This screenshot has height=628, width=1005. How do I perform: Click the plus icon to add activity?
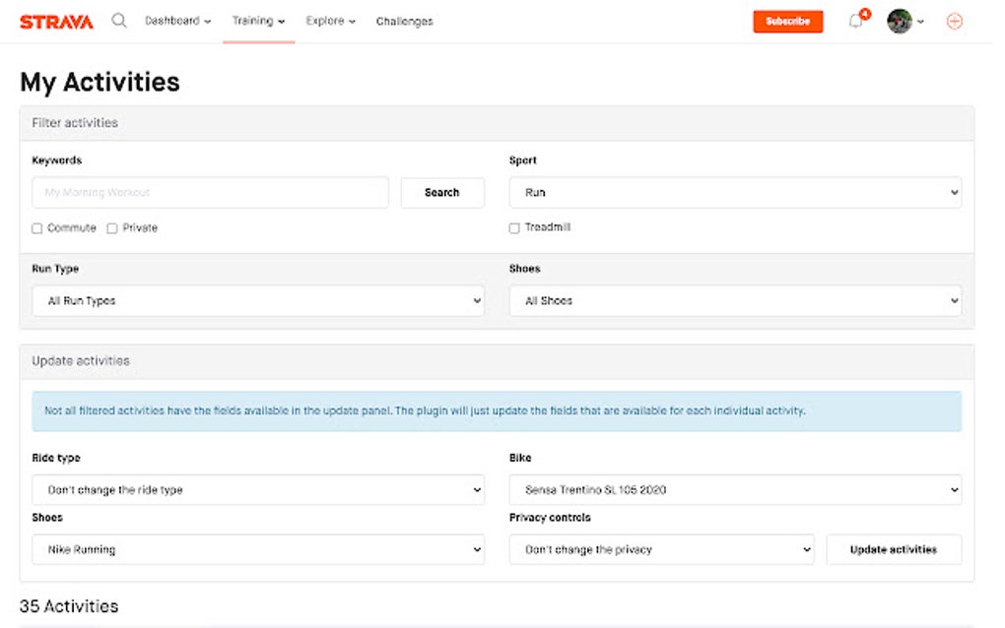coord(954,21)
